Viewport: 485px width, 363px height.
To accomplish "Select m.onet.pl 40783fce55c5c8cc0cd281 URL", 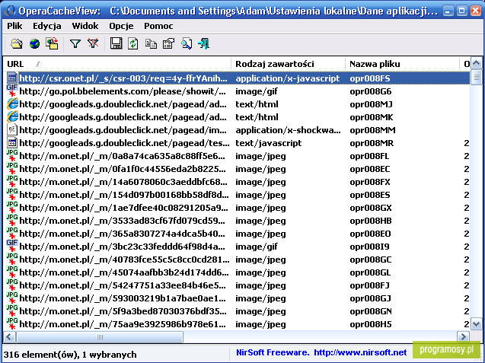I will pos(124,260).
